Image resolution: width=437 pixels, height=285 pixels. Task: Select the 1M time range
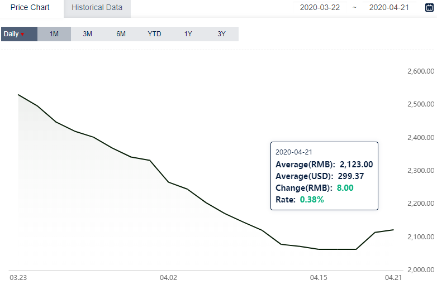(x=54, y=34)
